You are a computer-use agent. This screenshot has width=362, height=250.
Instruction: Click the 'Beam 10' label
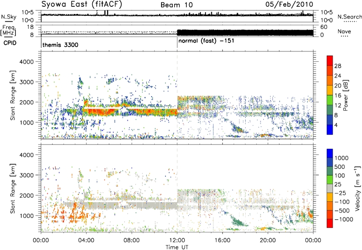pyautogui.click(x=176, y=5)
